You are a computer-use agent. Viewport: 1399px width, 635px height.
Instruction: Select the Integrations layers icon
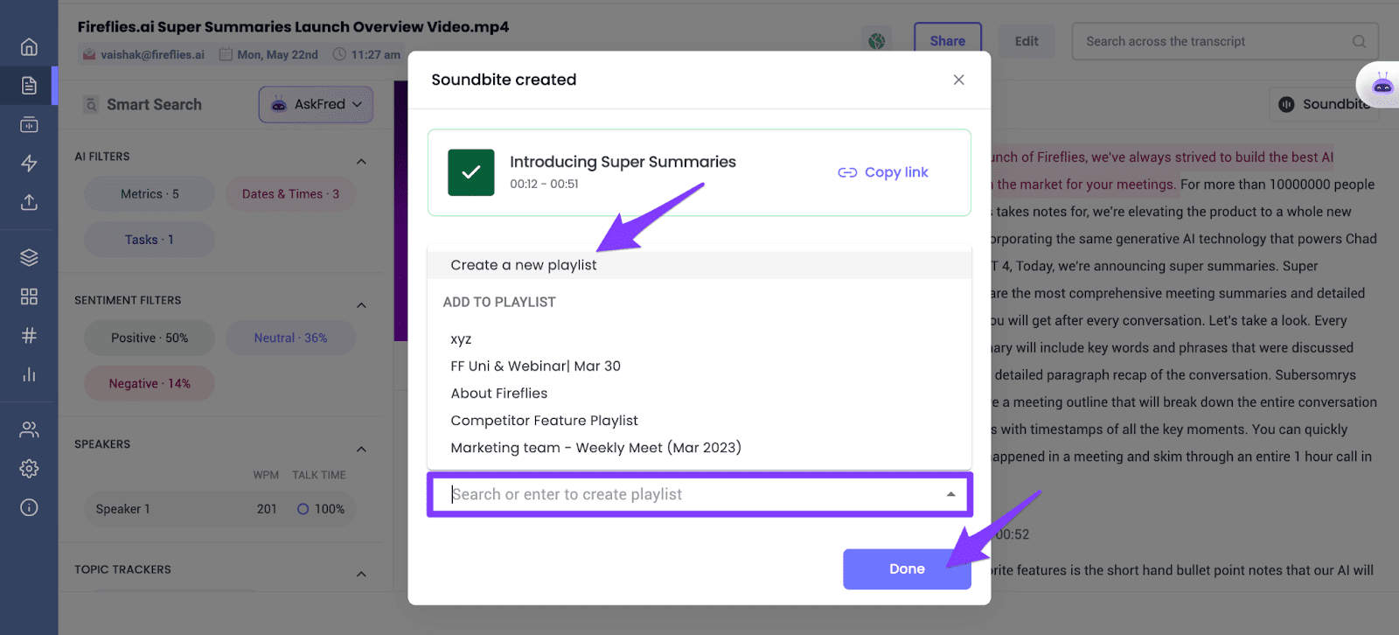(x=29, y=256)
